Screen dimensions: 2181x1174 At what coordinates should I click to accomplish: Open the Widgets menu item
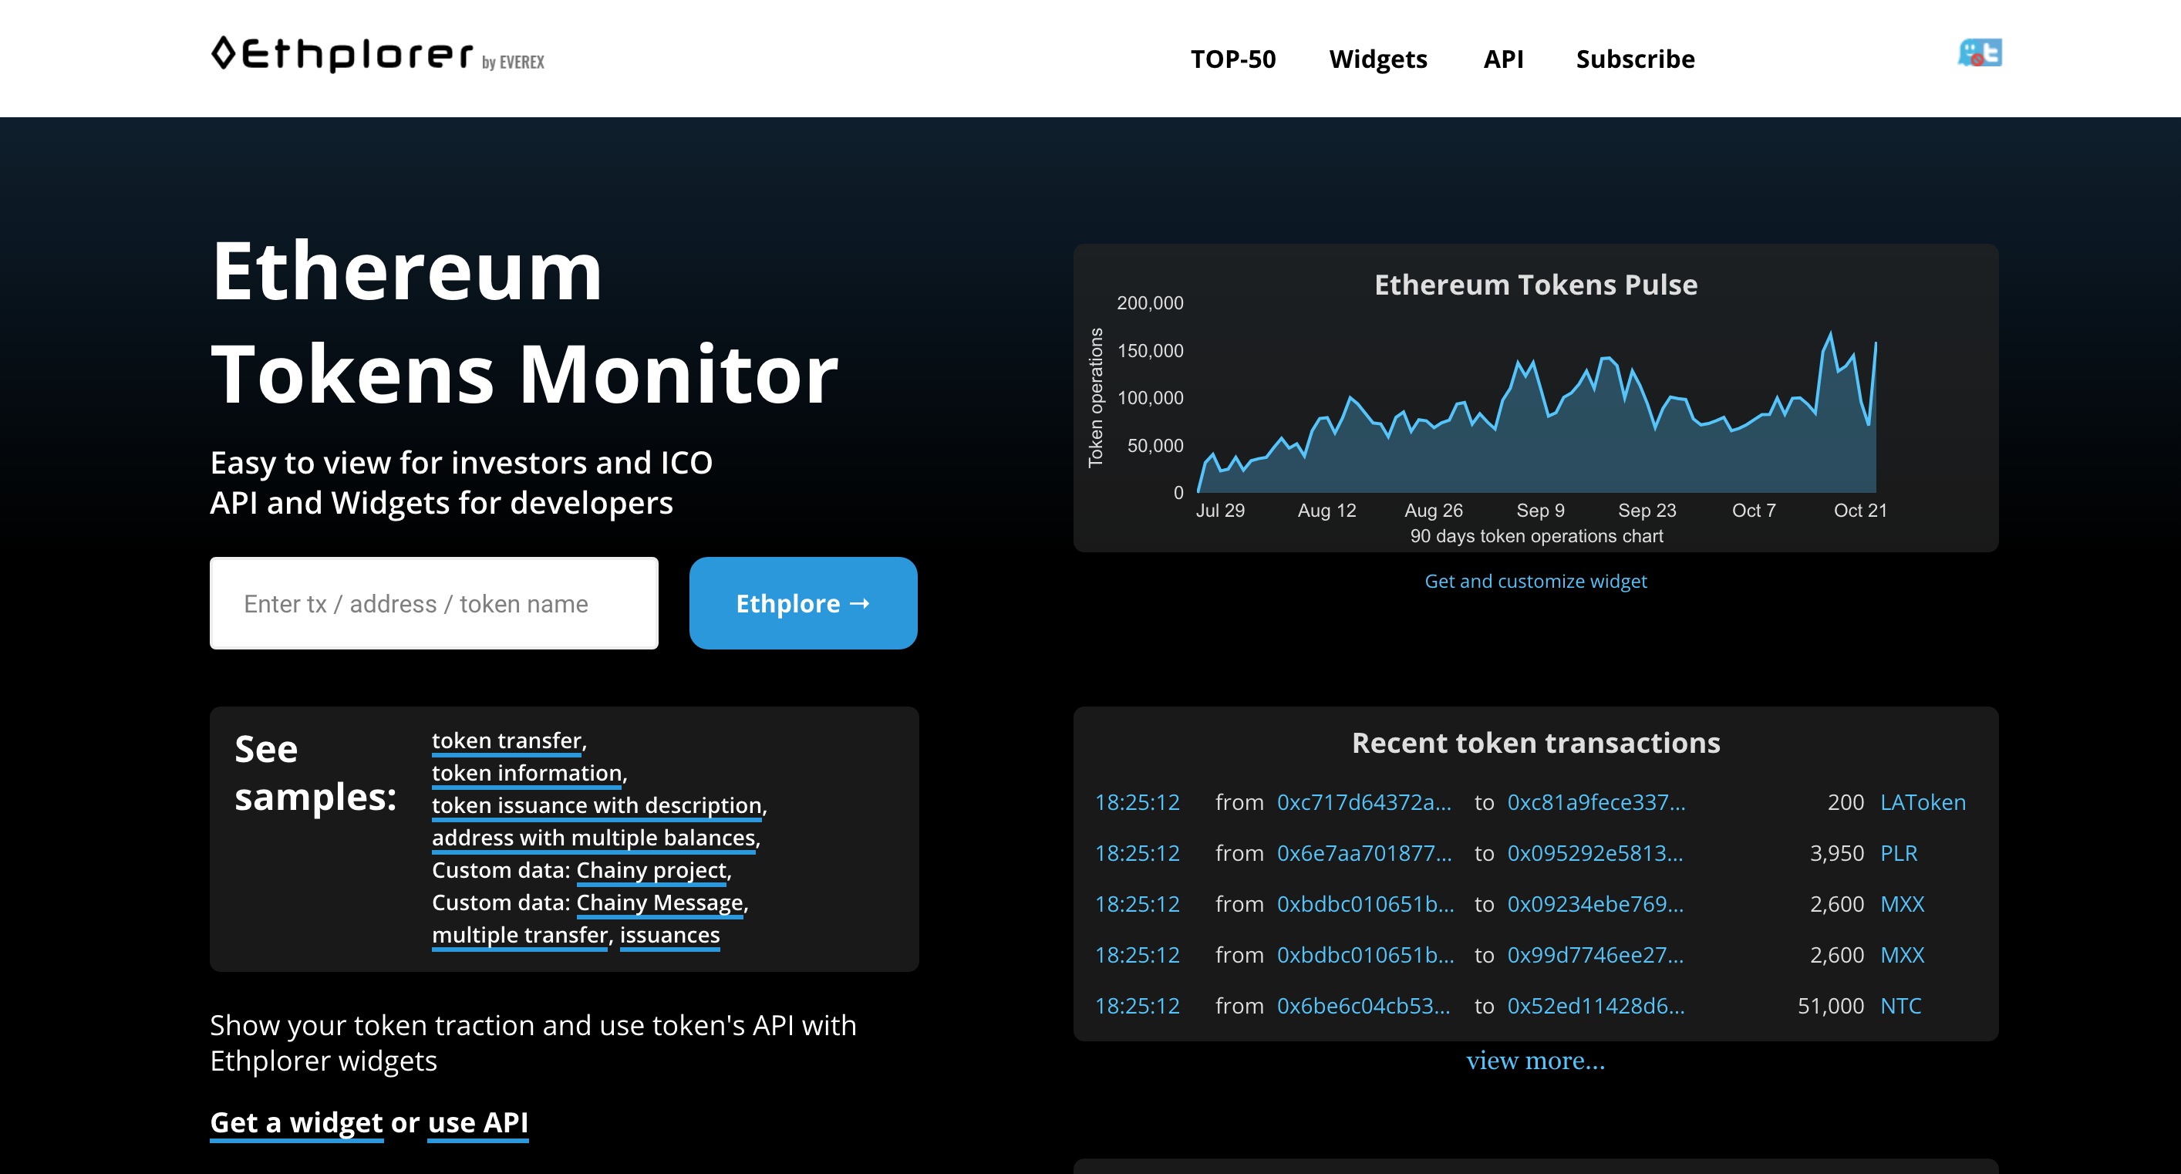1377,59
